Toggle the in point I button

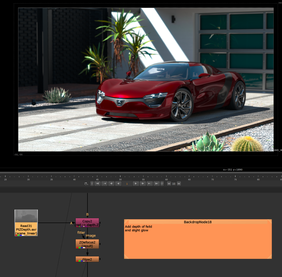[92, 184]
